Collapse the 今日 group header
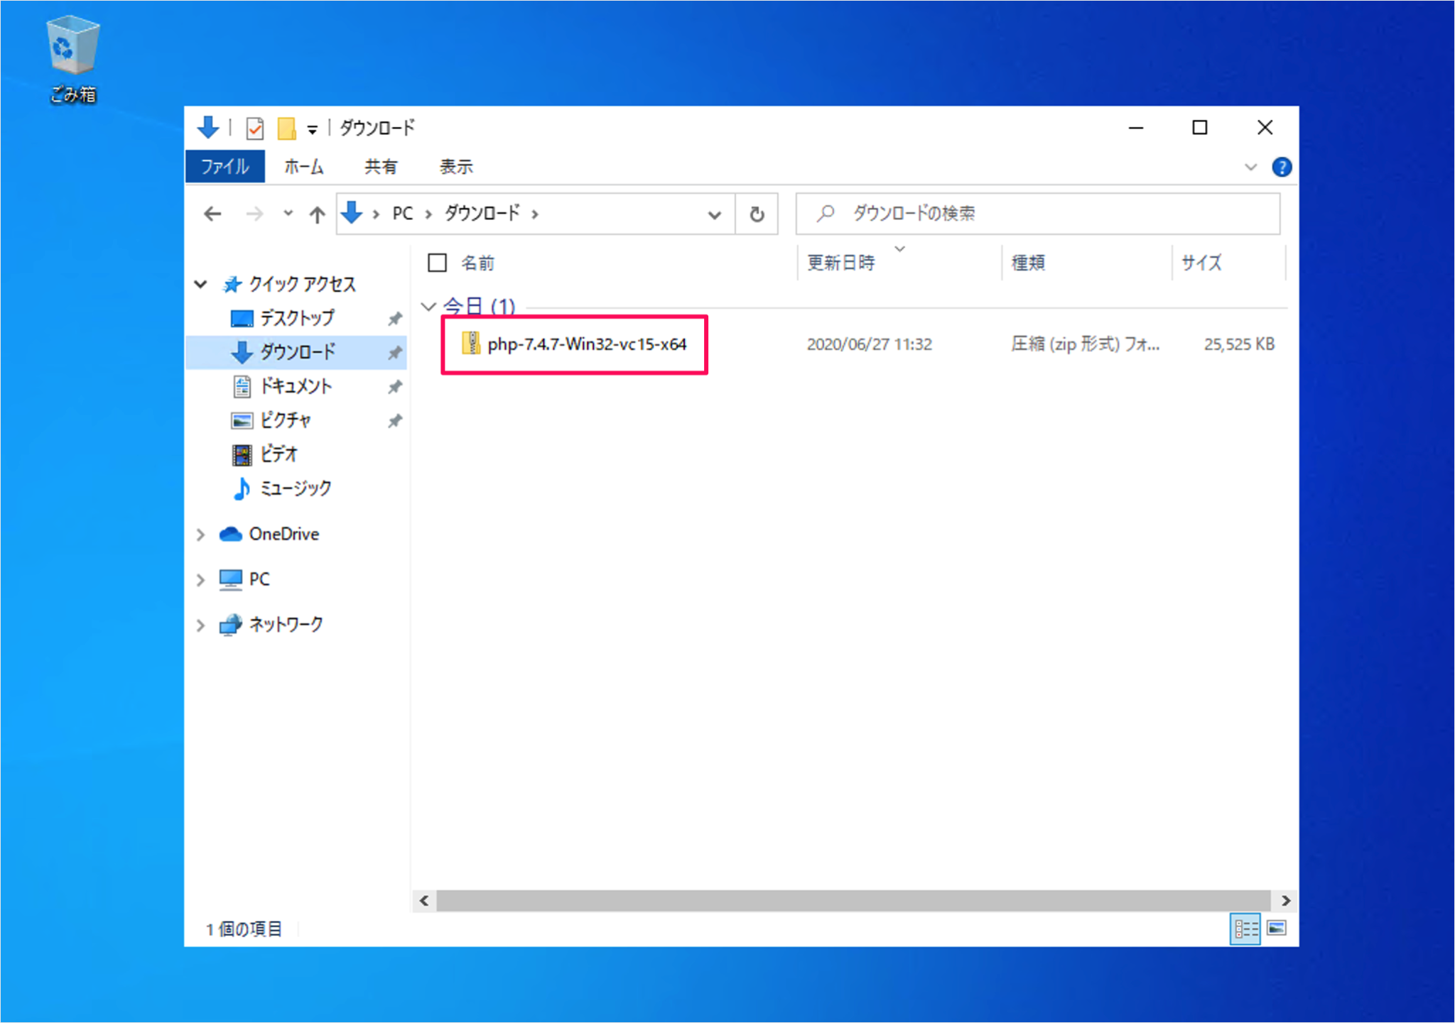 pos(428,306)
